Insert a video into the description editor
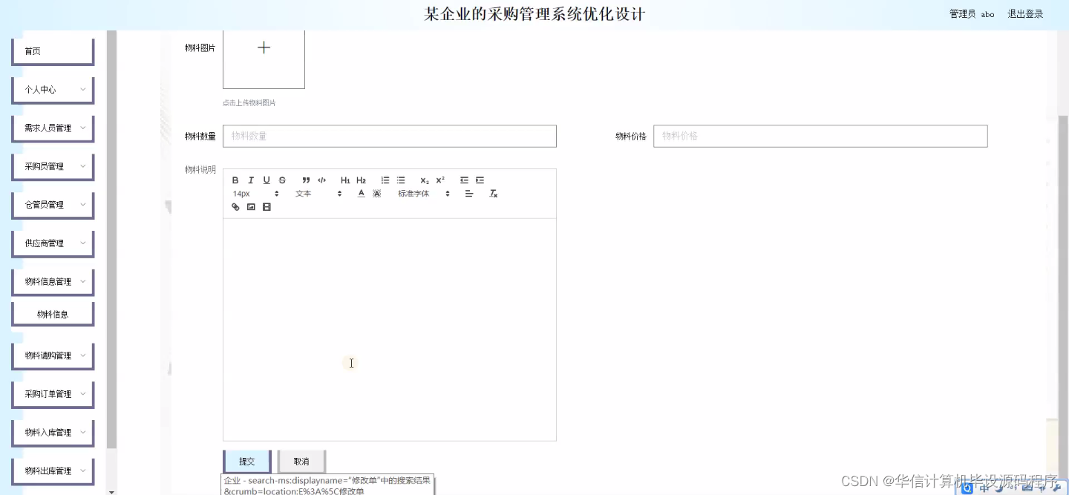Screen dimensions: 1069x495 click(267, 206)
